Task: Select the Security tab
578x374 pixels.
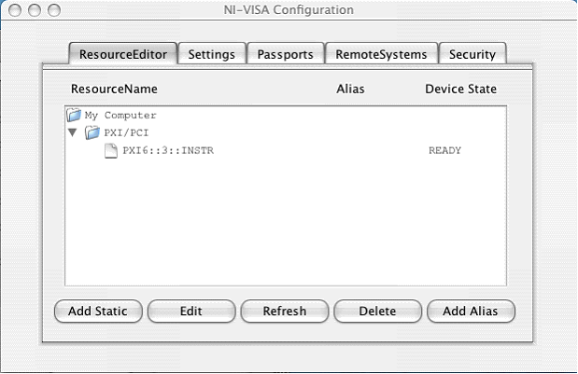Action: point(472,54)
